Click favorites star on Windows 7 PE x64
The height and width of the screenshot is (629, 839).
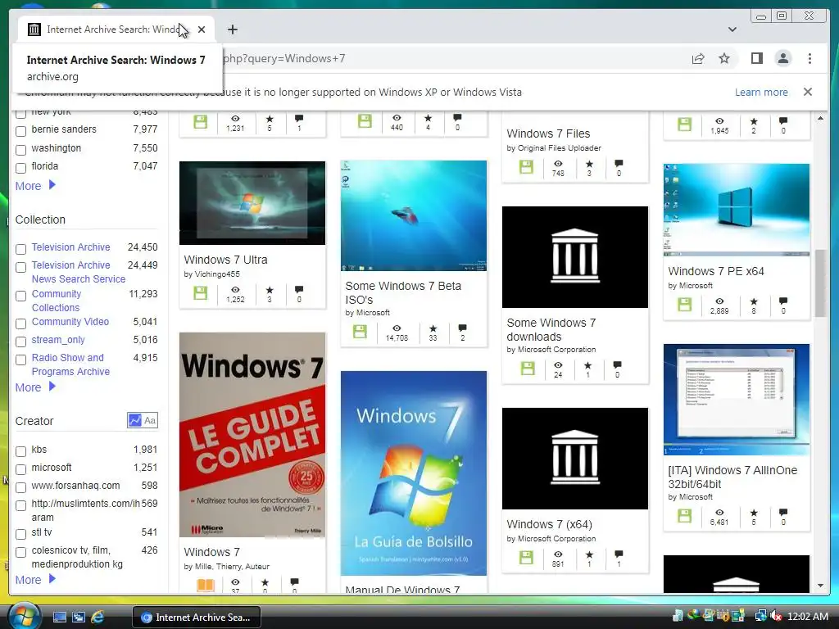pyautogui.click(x=754, y=301)
